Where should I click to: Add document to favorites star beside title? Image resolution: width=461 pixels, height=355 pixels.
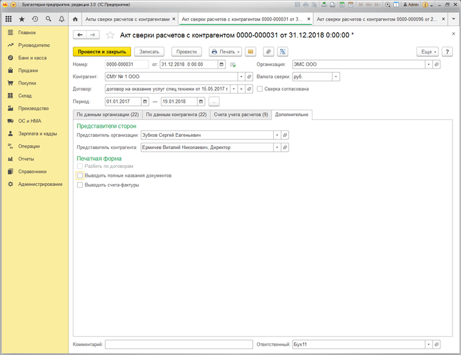click(110, 35)
